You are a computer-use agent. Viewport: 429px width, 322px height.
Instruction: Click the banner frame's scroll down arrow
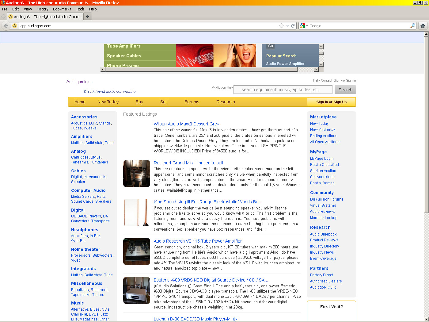(321, 64)
